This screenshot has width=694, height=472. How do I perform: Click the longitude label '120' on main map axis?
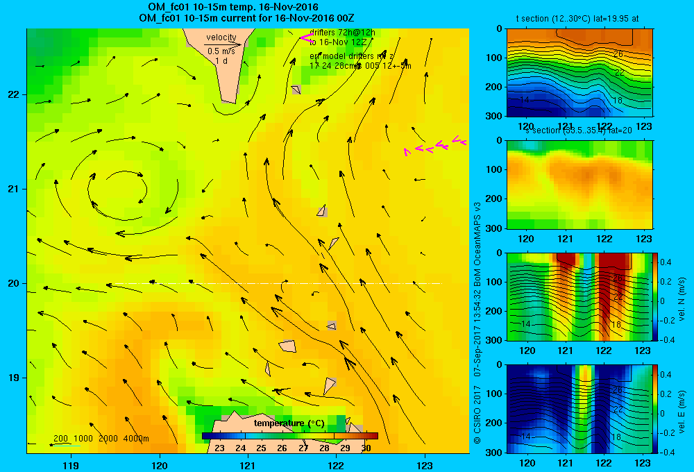[x=160, y=465]
